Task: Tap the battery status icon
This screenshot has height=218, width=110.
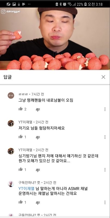Action: pyautogui.click(x=85, y=4)
